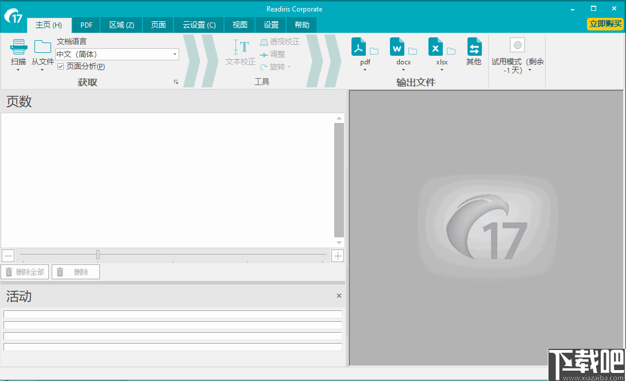The height and width of the screenshot is (381, 626).
Task: Toggle the 页面分析(P) checkbox
Action: click(x=60, y=66)
